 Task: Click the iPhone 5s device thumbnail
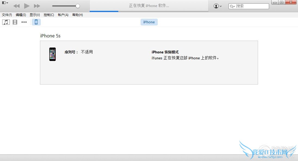point(52,54)
